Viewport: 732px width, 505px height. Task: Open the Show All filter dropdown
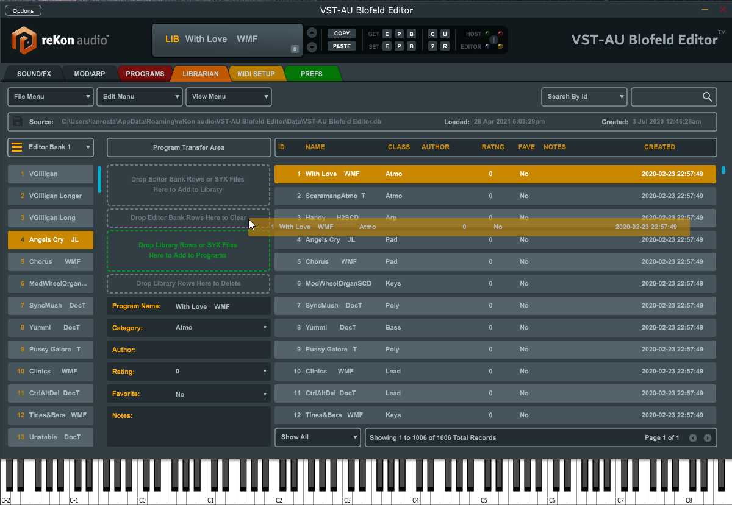[318, 437]
